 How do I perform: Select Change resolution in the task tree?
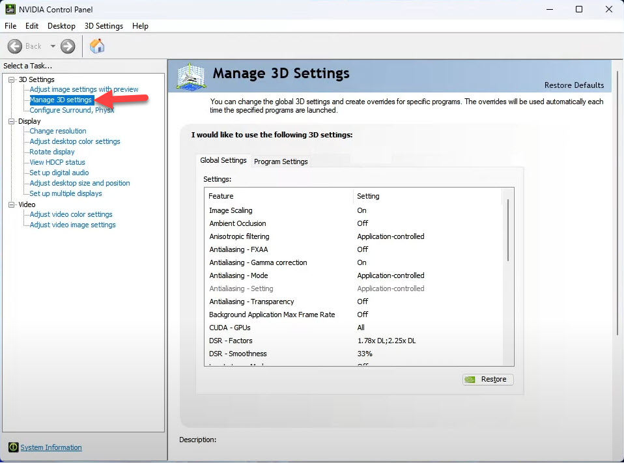pos(58,131)
